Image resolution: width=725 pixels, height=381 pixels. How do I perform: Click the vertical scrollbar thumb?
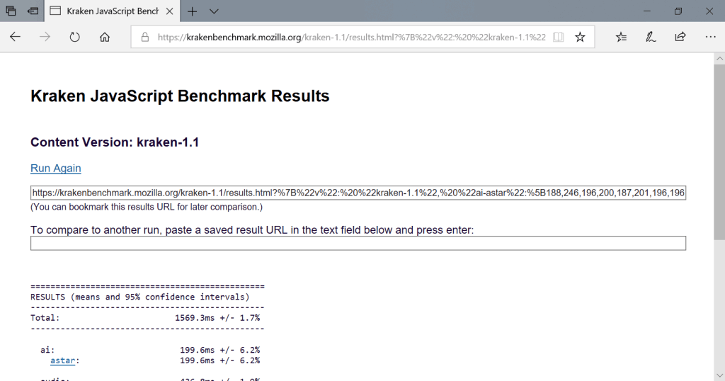pos(719,152)
